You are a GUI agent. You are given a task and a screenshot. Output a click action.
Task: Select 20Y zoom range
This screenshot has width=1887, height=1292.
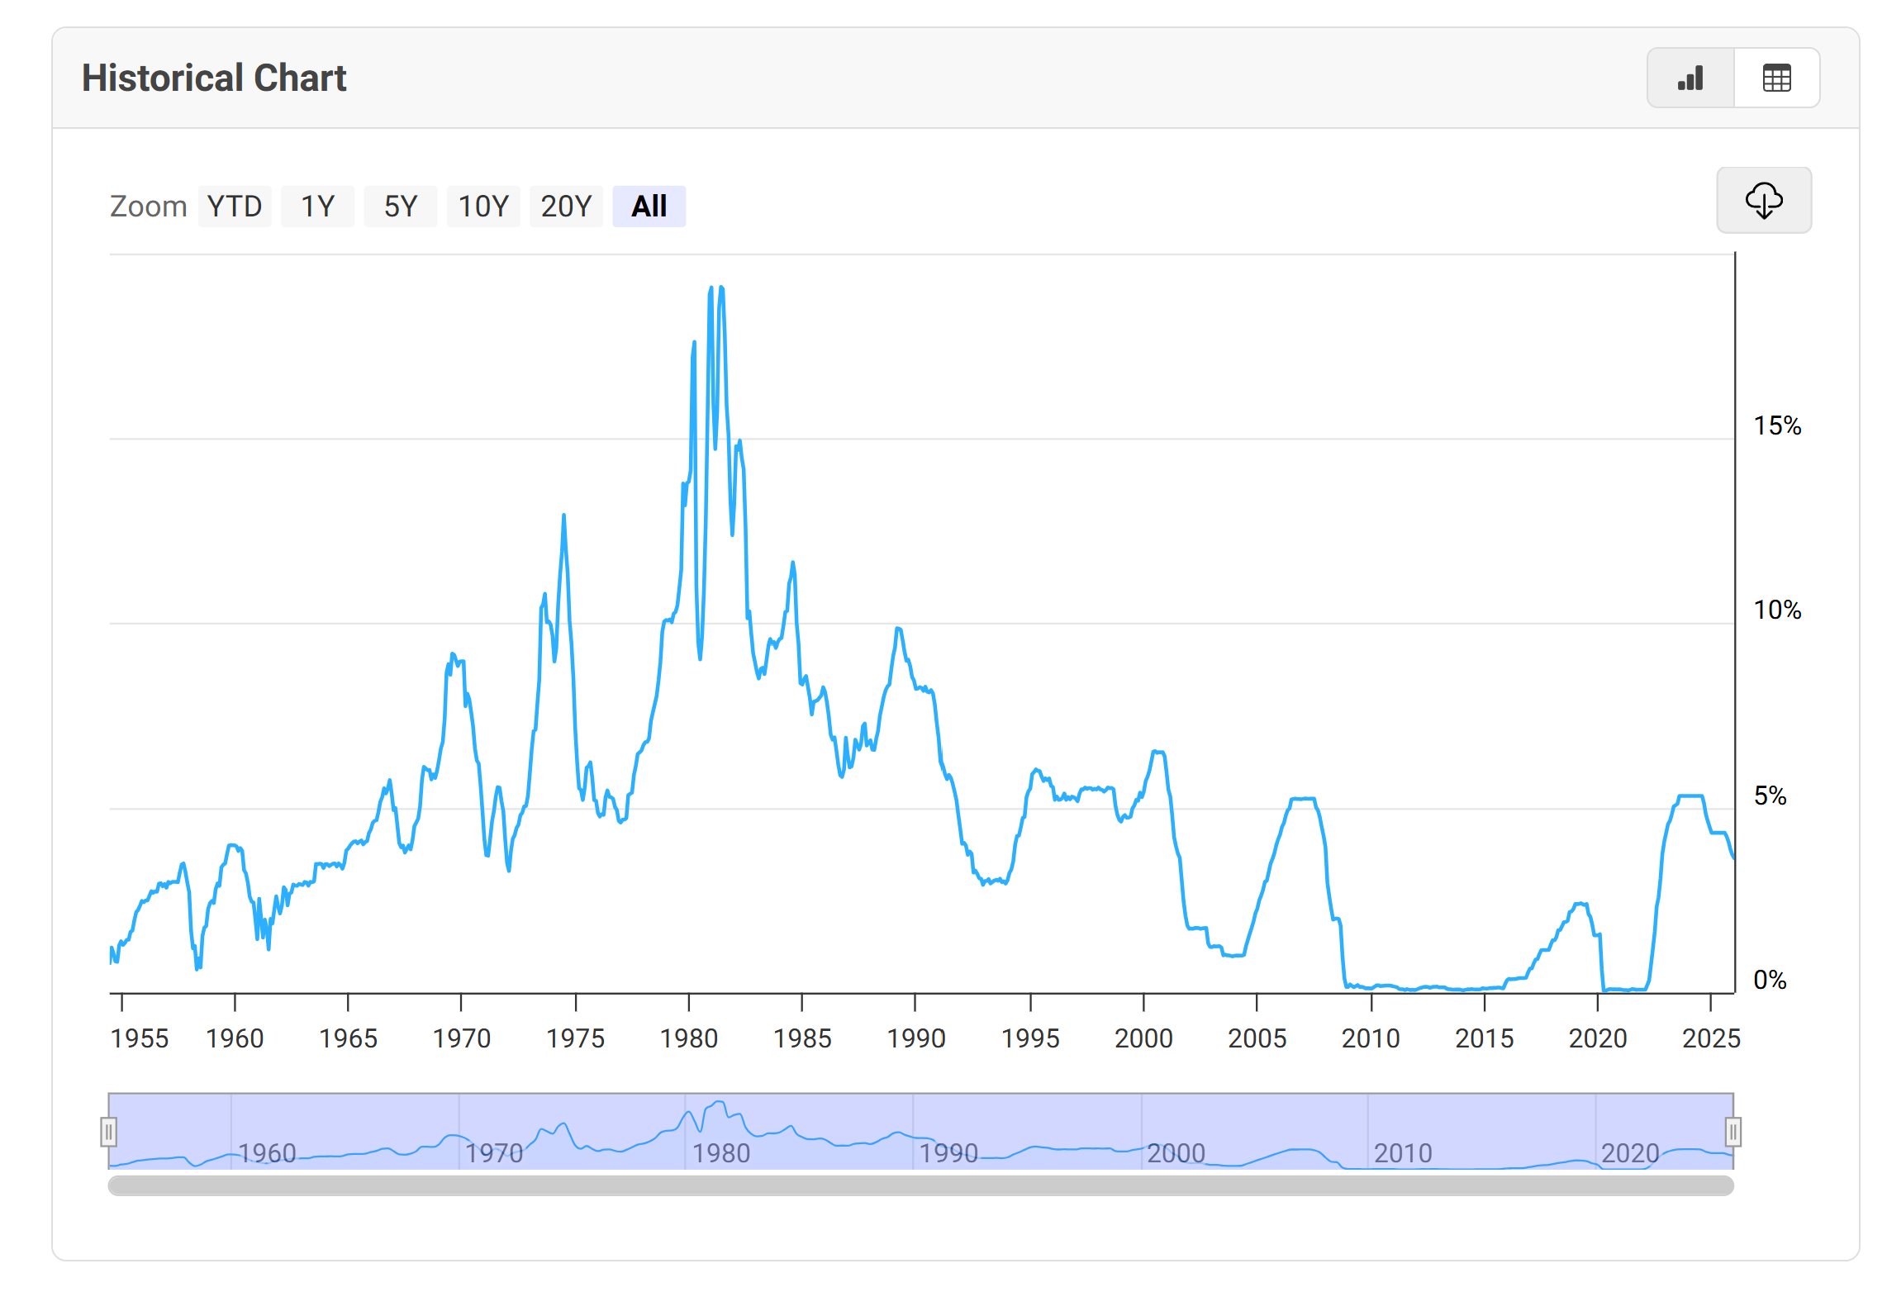click(566, 207)
